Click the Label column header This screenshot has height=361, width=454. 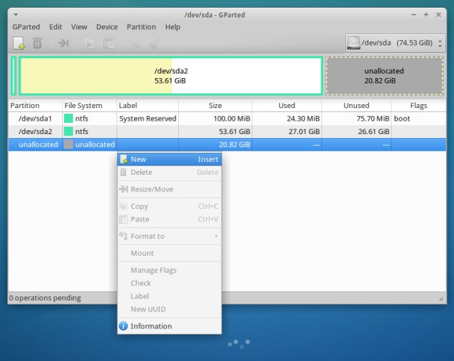[148, 105]
